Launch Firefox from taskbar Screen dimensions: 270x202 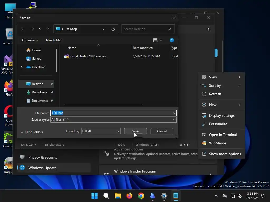[129, 196]
